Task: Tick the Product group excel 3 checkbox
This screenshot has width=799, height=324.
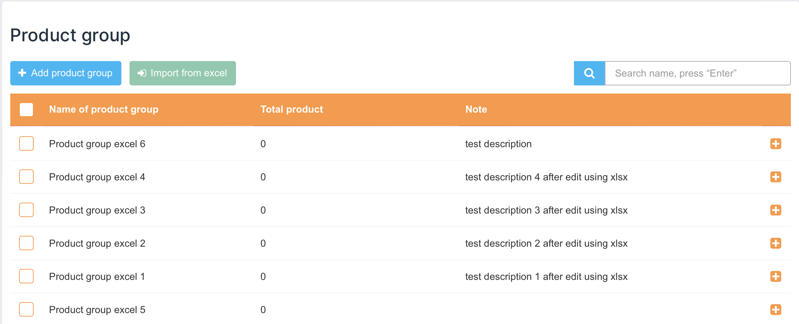Action: (27, 210)
